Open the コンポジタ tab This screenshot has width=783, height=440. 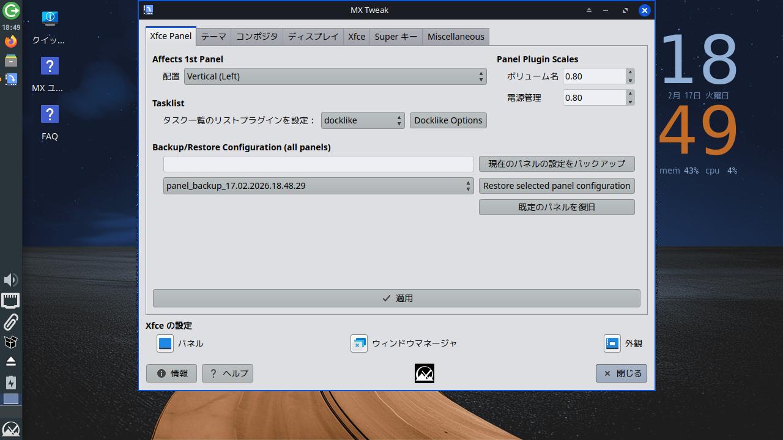257,37
